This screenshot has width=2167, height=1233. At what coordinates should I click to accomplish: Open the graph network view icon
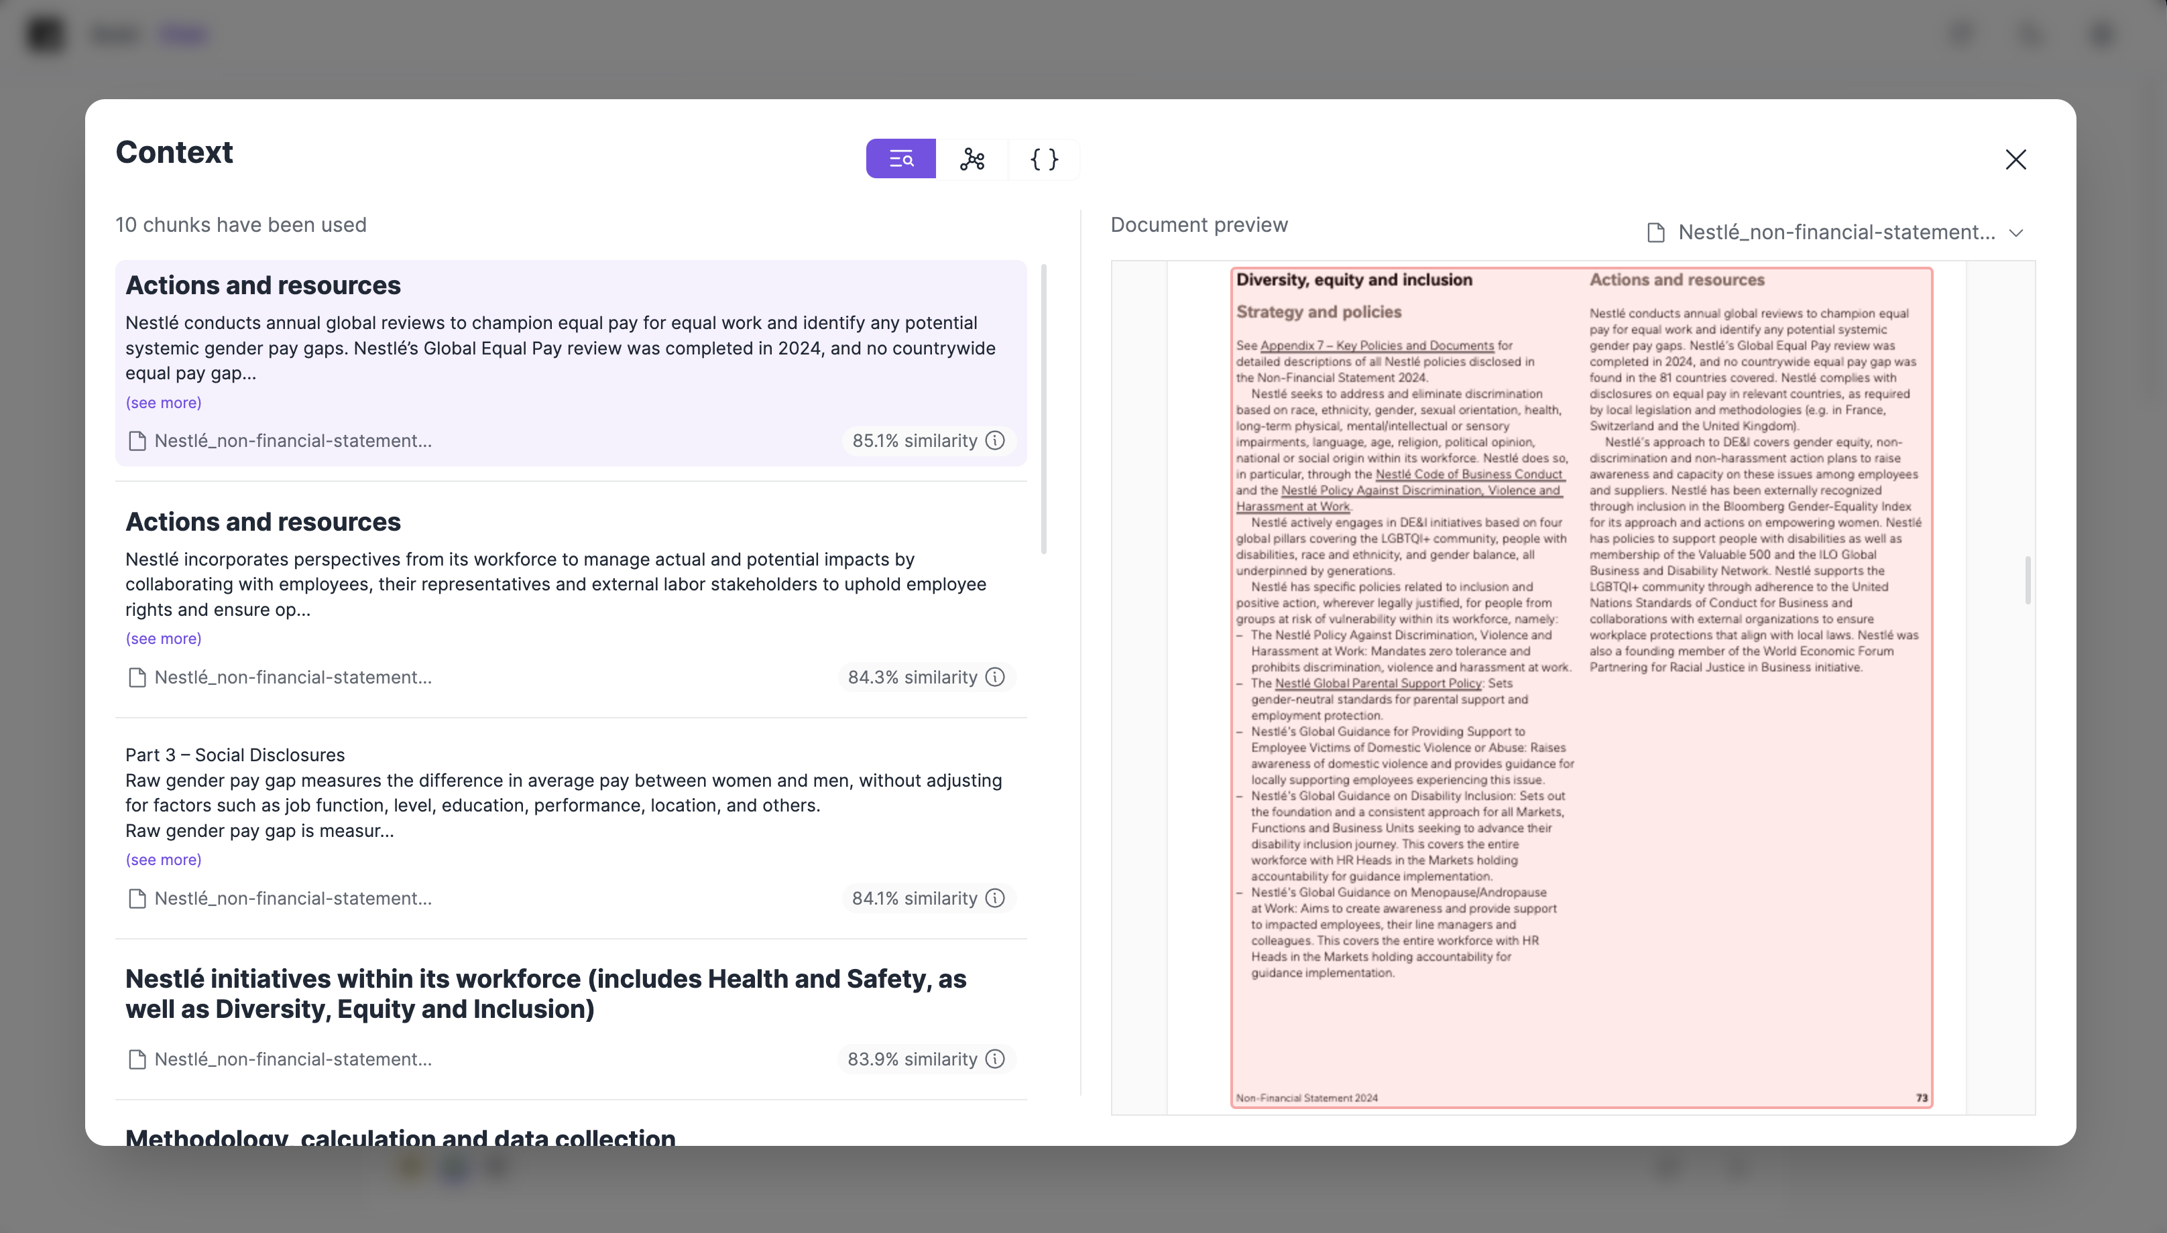click(x=972, y=159)
